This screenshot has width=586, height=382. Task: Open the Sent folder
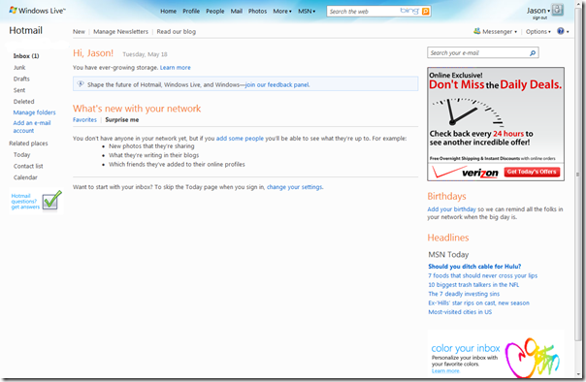pyautogui.click(x=19, y=90)
